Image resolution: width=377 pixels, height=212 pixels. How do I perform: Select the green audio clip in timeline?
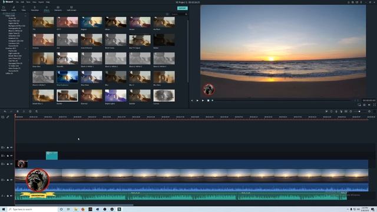[x=181, y=196]
